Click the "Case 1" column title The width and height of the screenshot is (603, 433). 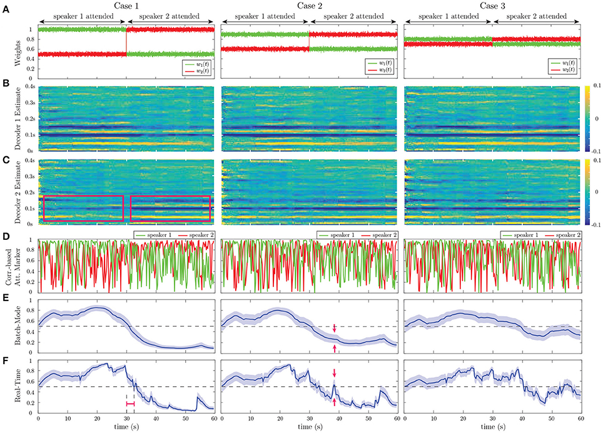[x=126, y=5]
